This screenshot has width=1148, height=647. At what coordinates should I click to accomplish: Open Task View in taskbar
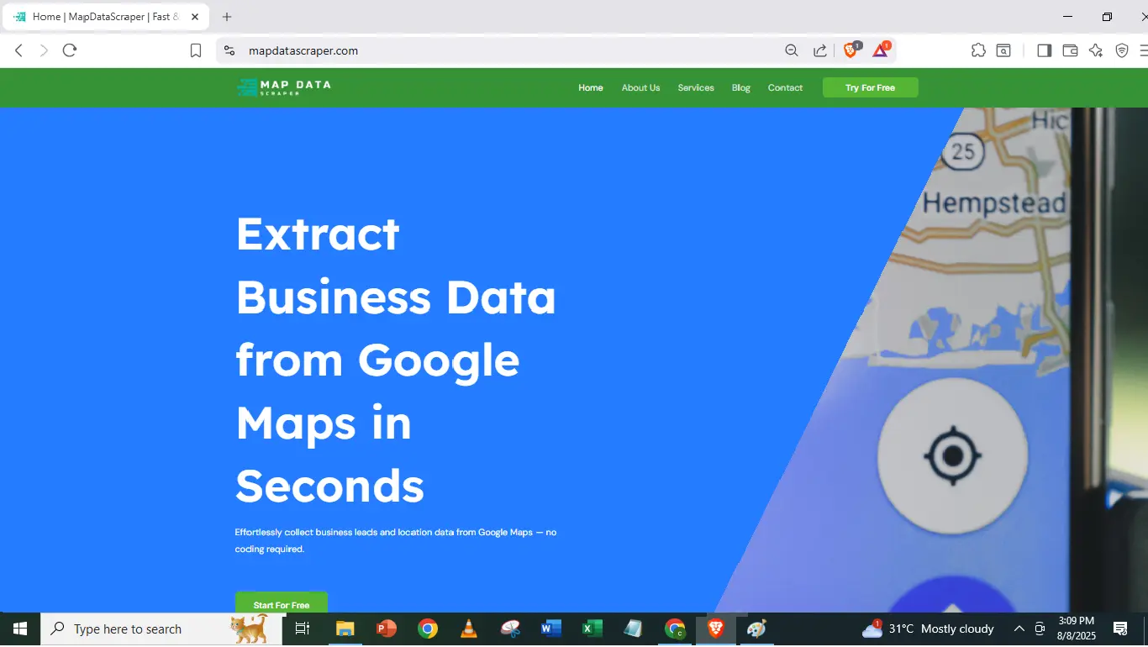coord(303,629)
